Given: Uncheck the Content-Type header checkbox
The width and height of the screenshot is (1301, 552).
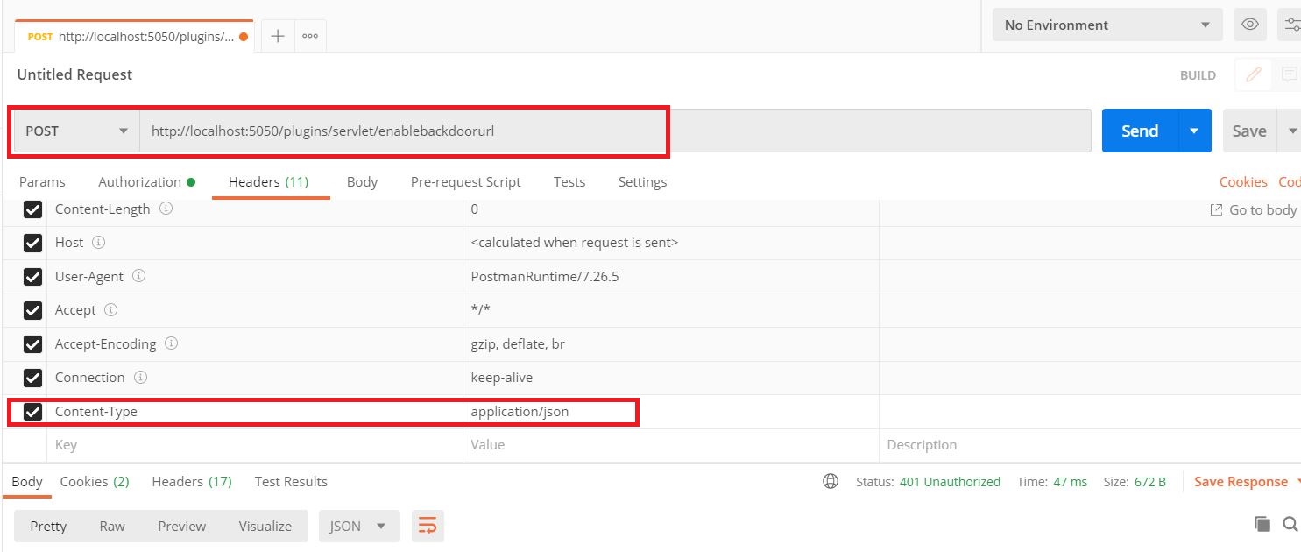Looking at the screenshot, I should (x=32, y=412).
